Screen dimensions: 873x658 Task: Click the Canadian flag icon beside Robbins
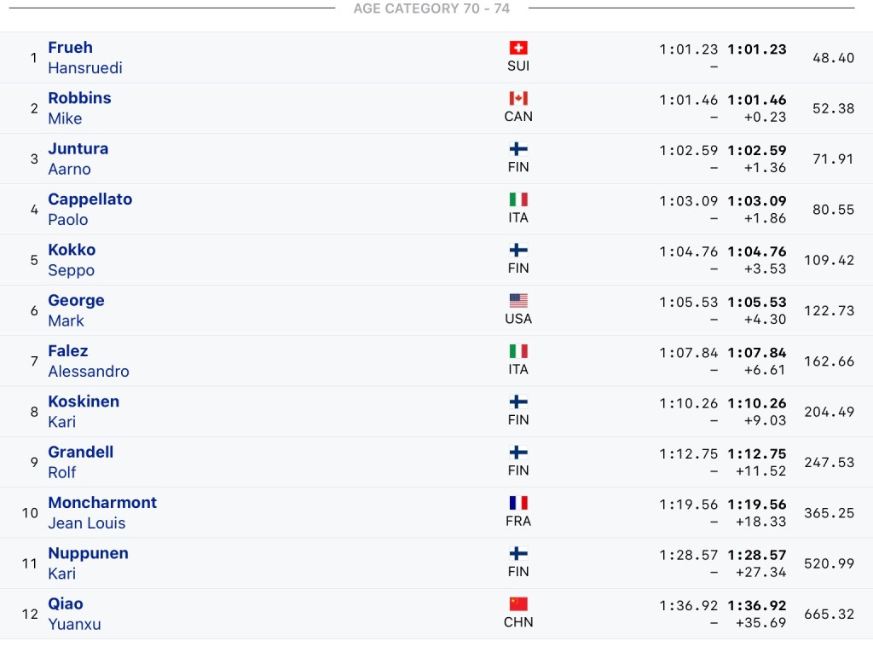point(518,98)
